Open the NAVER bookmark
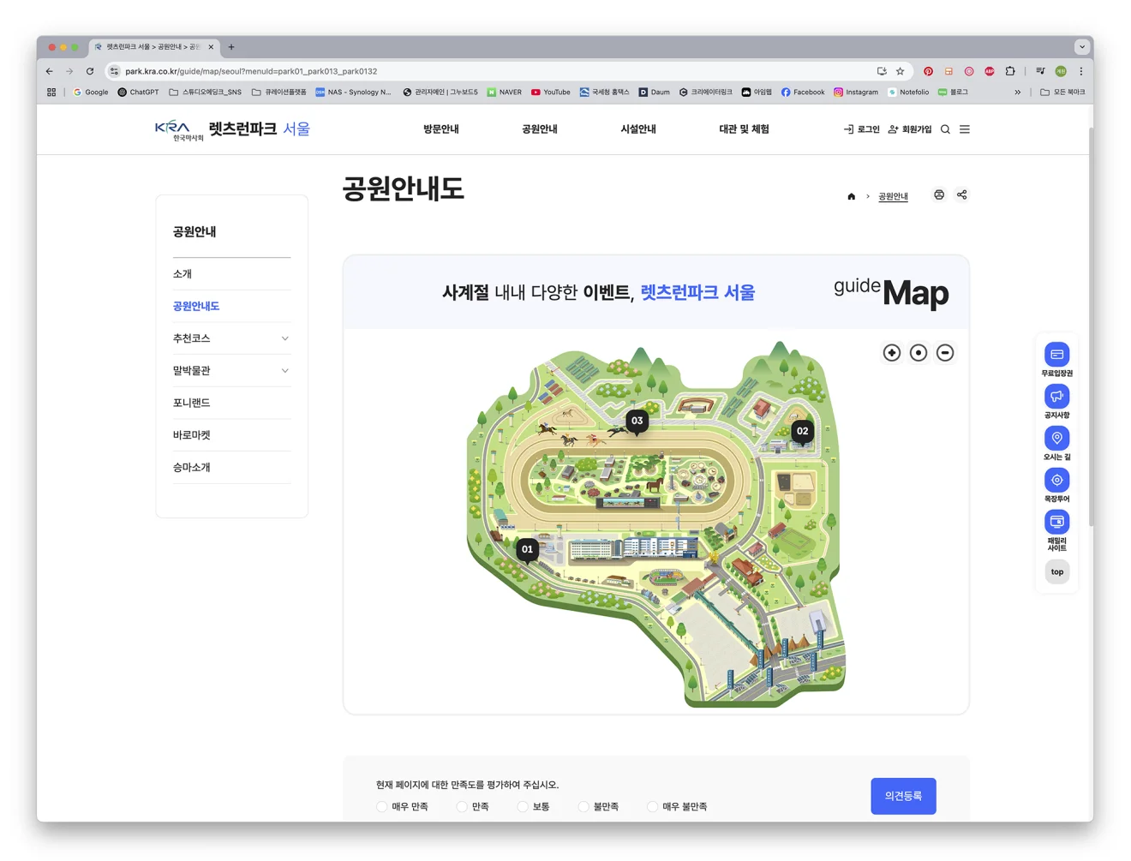 click(505, 92)
